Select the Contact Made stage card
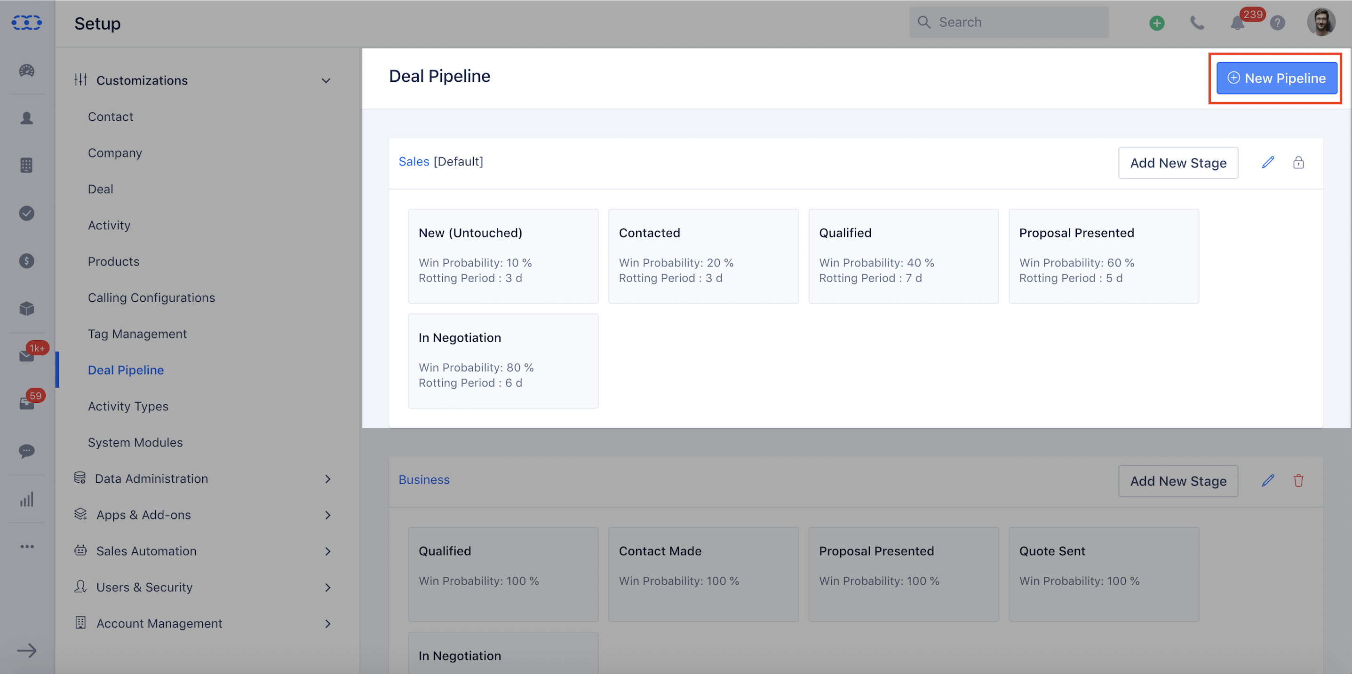Viewport: 1352px width, 674px height. pyautogui.click(x=703, y=574)
